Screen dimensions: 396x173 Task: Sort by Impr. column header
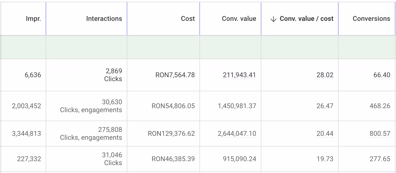(34, 19)
